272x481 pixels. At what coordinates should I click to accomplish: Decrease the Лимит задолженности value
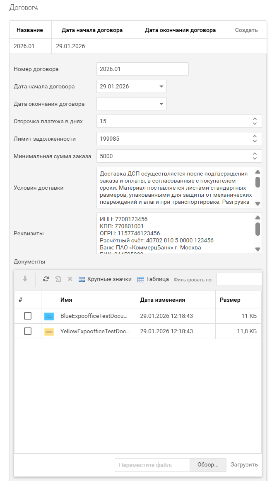click(255, 141)
